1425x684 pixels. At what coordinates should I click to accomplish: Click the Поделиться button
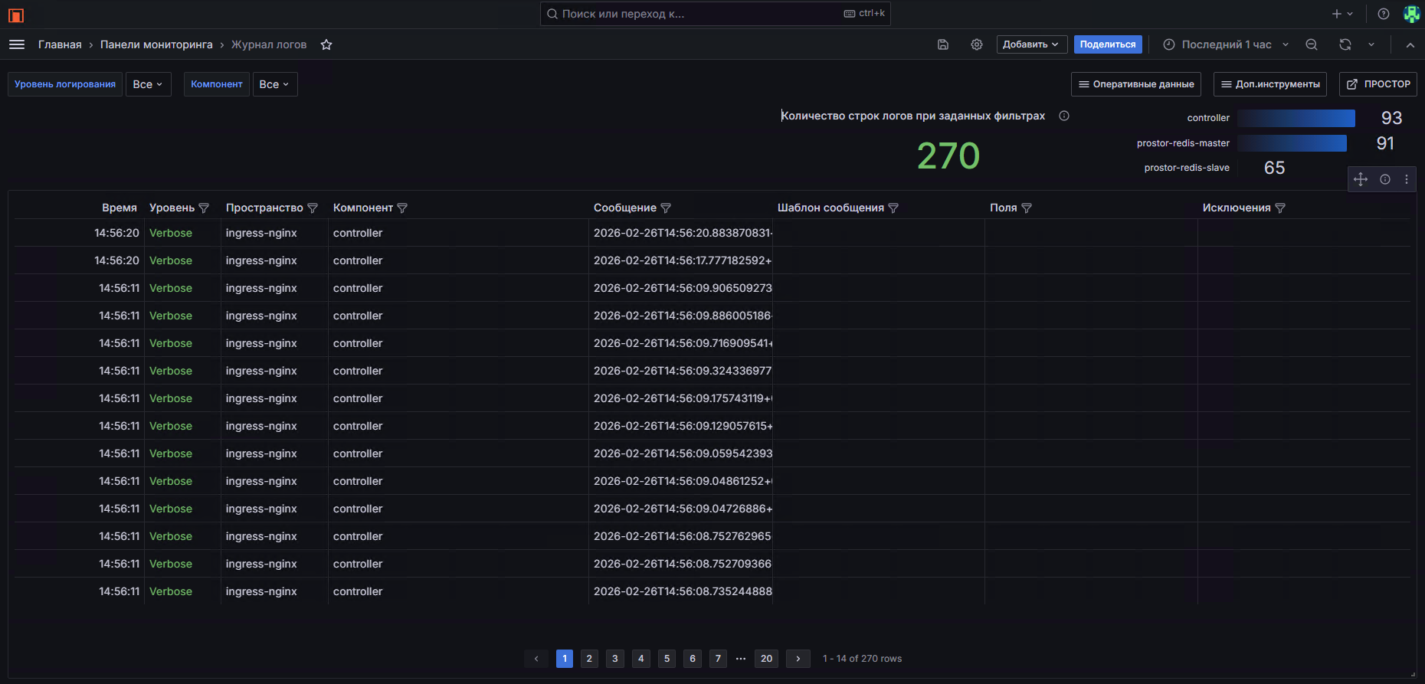(1108, 44)
